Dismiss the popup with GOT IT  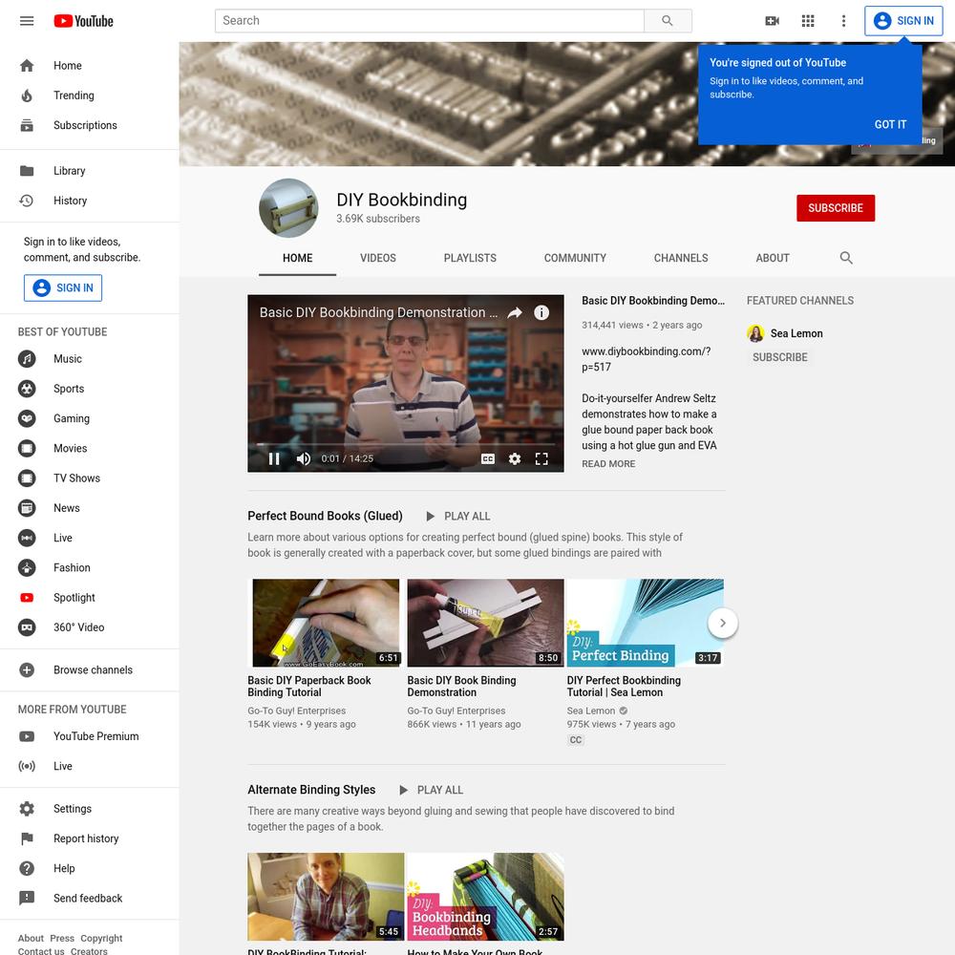pos(890,125)
